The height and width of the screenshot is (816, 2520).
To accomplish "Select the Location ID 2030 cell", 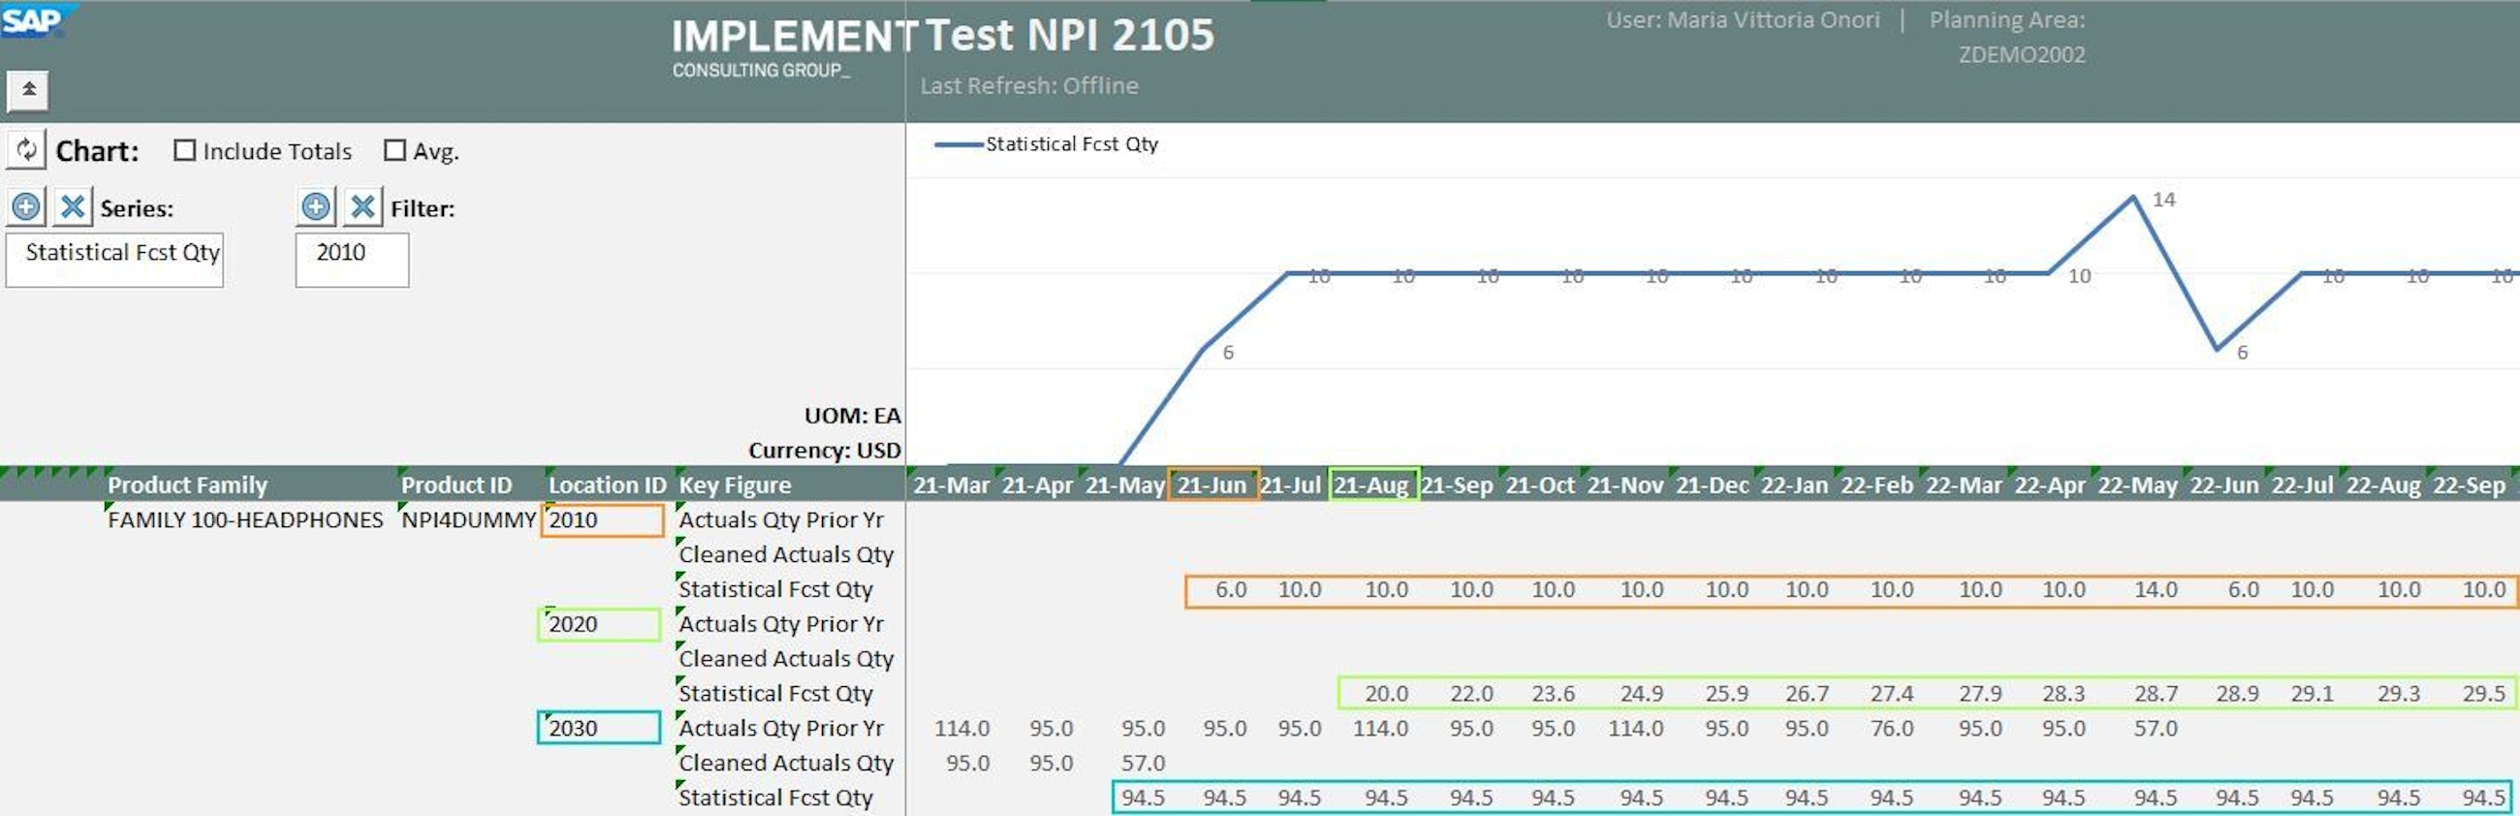I will [x=599, y=728].
